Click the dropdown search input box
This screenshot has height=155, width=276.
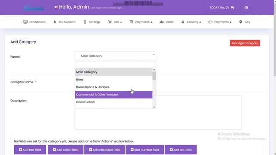point(115,64)
